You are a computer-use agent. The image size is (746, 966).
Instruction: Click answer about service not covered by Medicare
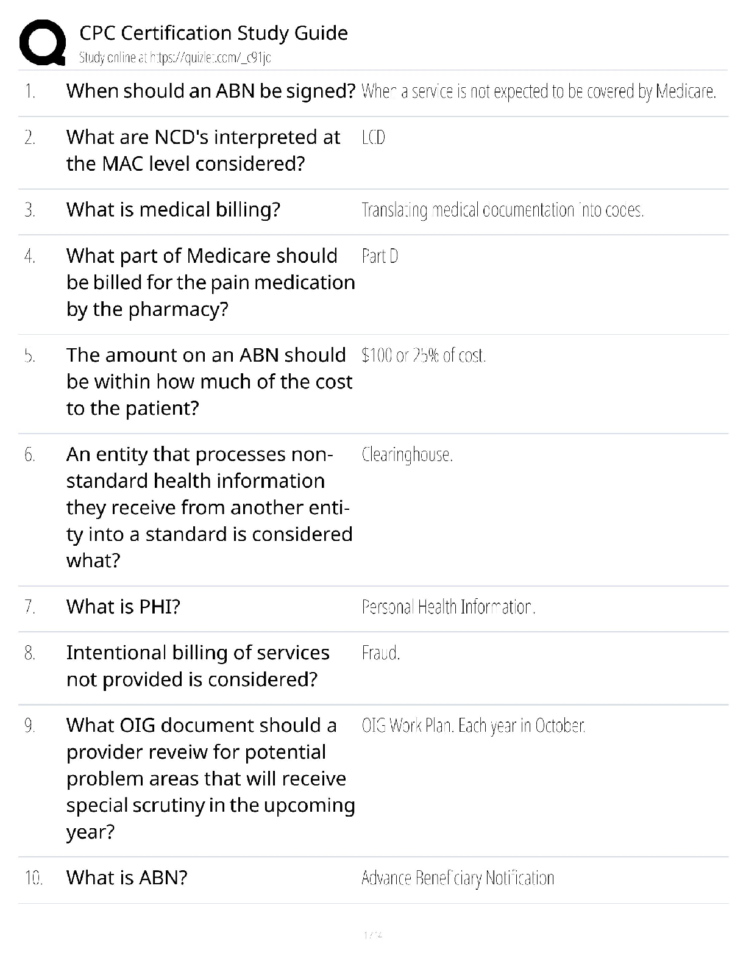point(538,91)
